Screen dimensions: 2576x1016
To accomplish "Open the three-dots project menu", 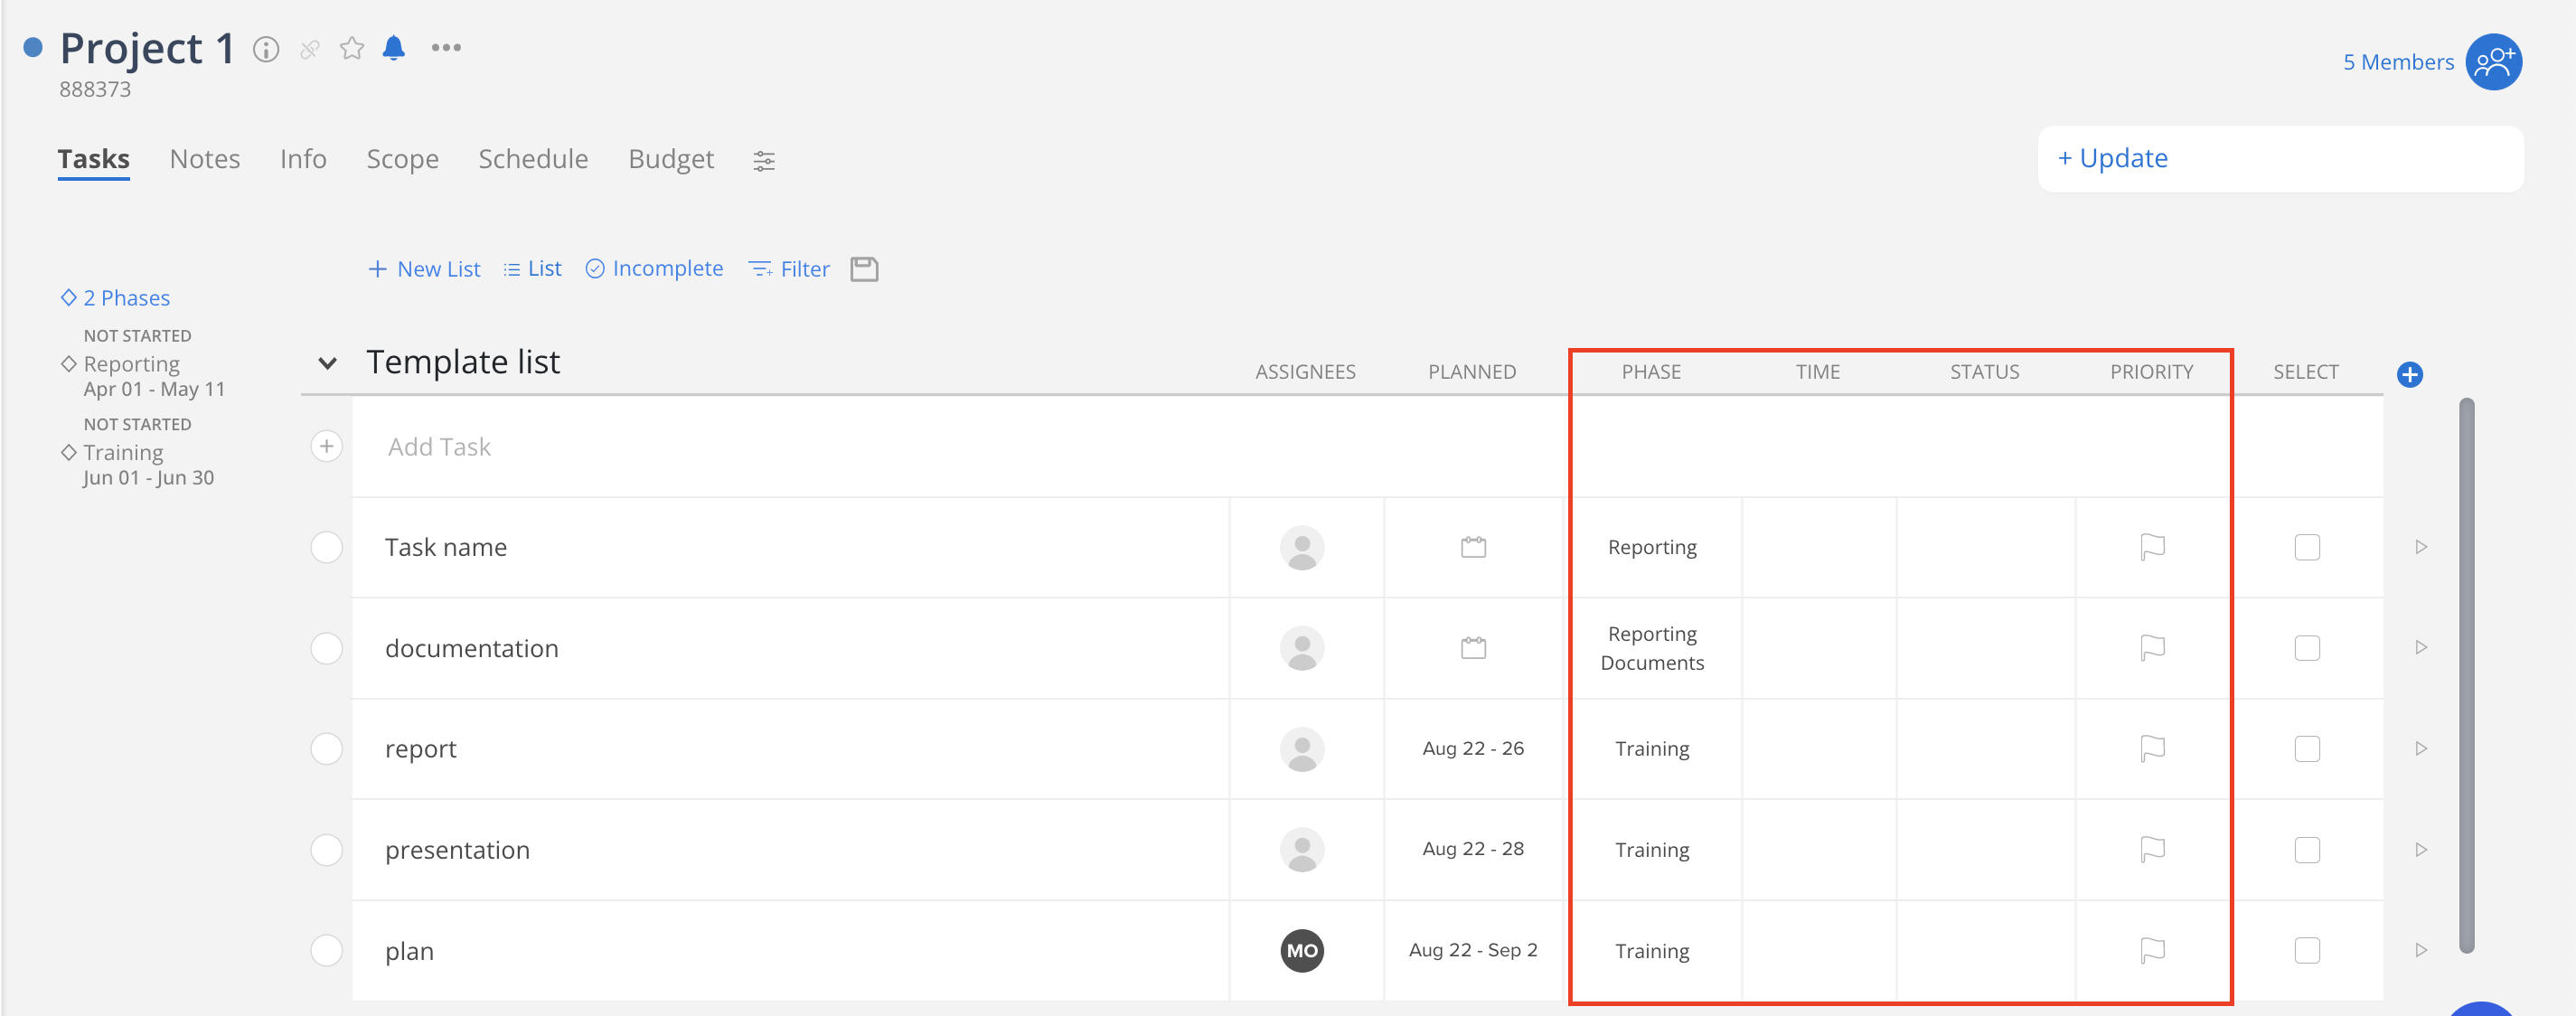I will click(x=446, y=48).
